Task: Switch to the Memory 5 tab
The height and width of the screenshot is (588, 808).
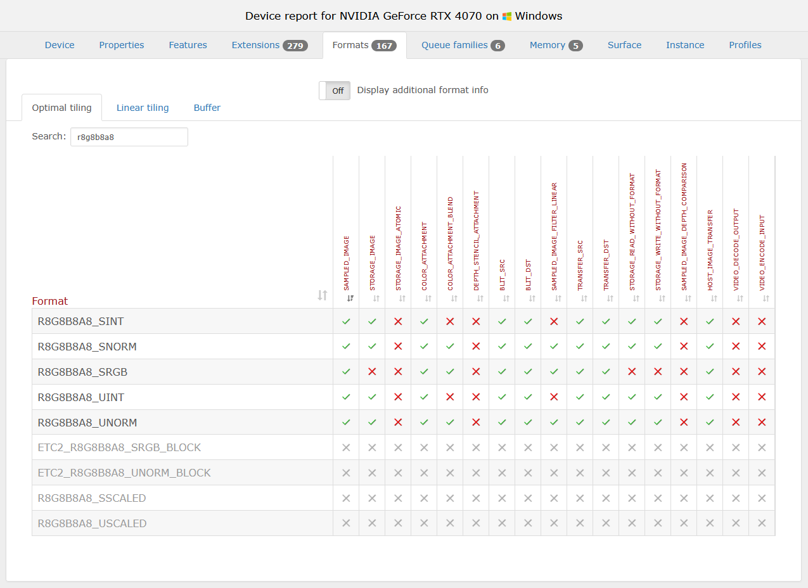Action: [x=556, y=45]
